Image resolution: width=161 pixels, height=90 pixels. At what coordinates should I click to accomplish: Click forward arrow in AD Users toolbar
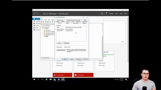(43, 22)
